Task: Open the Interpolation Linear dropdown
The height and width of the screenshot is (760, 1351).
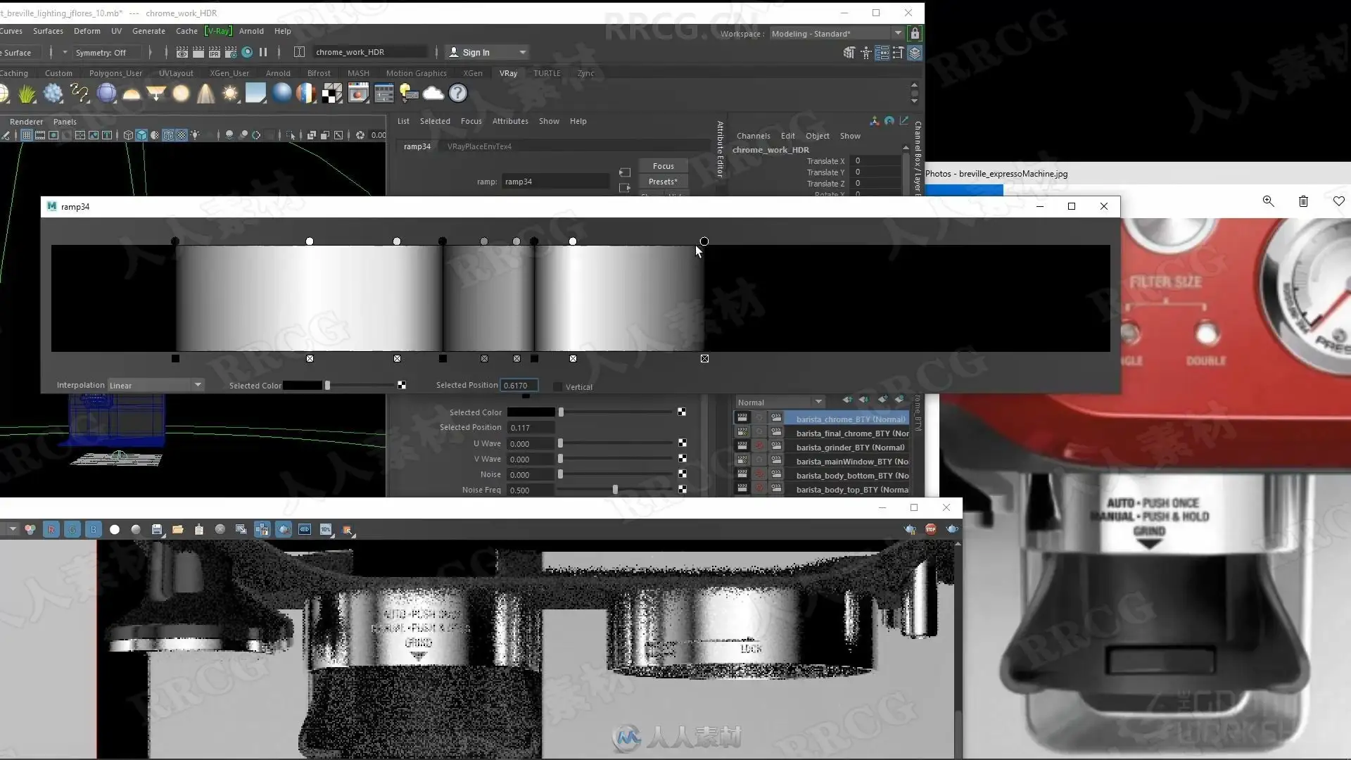Action: click(156, 385)
